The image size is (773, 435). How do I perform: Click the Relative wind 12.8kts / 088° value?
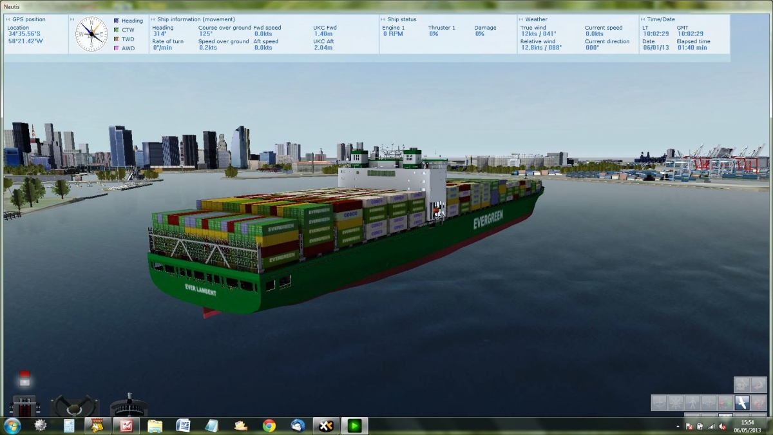point(541,48)
